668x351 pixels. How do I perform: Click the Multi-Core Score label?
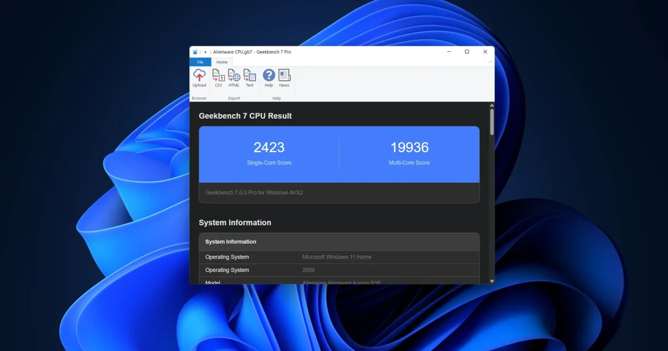(x=409, y=163)
